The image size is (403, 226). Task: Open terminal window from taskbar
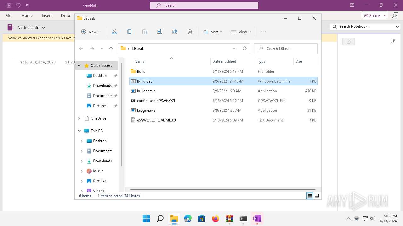coord(243,218)
